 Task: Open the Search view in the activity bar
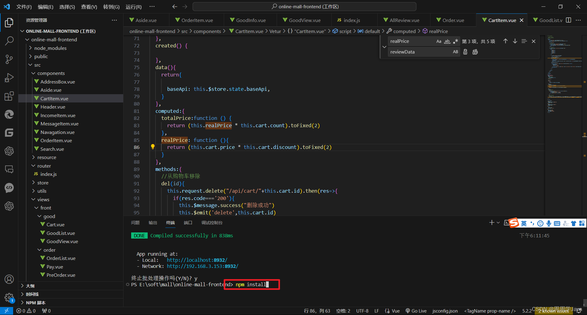[9, 41]
